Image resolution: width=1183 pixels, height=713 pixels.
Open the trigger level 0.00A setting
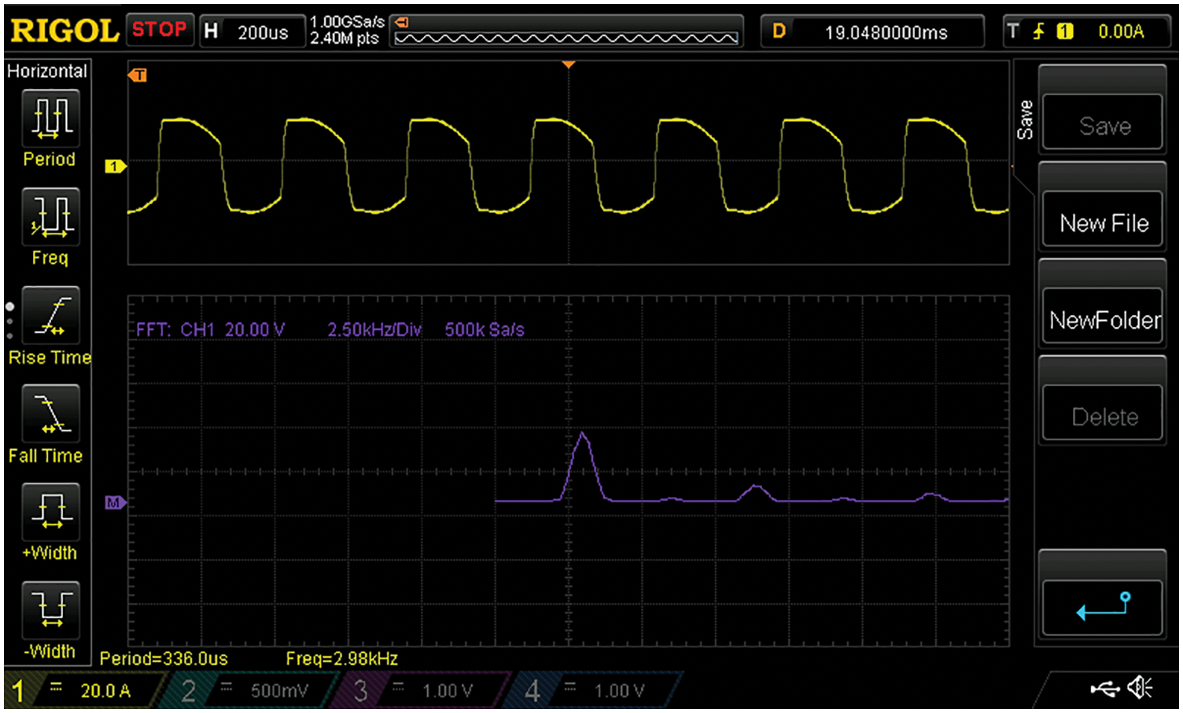(1090, 32)
